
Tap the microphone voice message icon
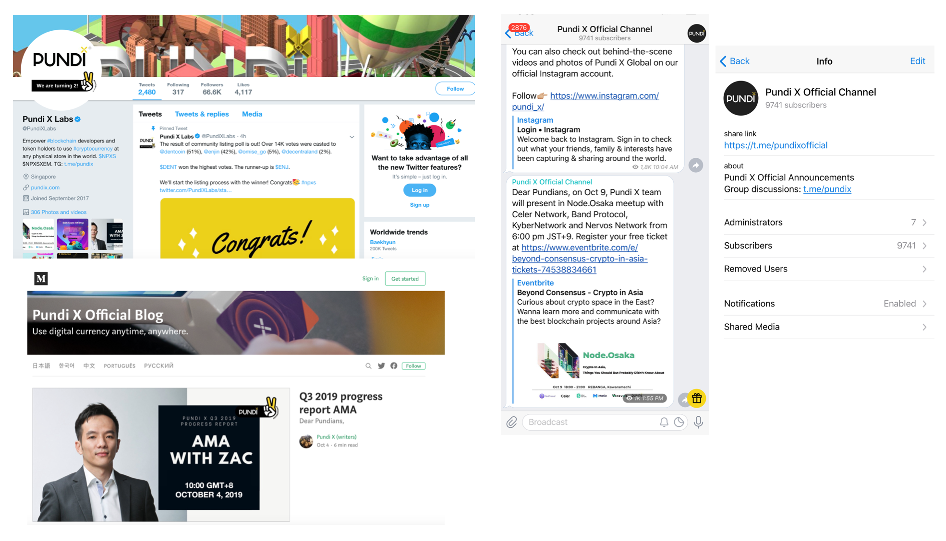(698, 422)
